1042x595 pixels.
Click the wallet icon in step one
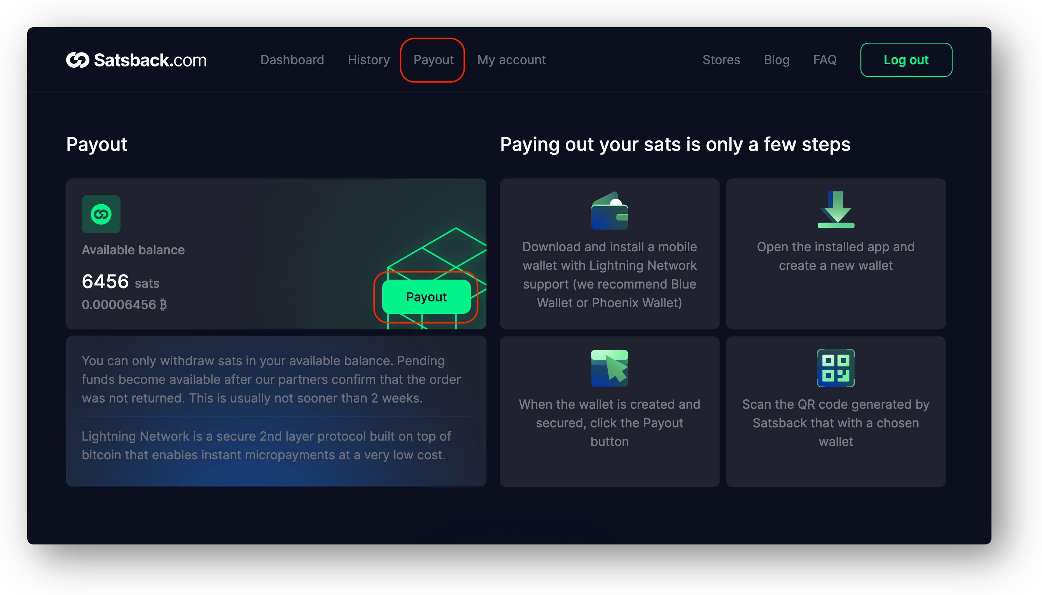[609, 210]
